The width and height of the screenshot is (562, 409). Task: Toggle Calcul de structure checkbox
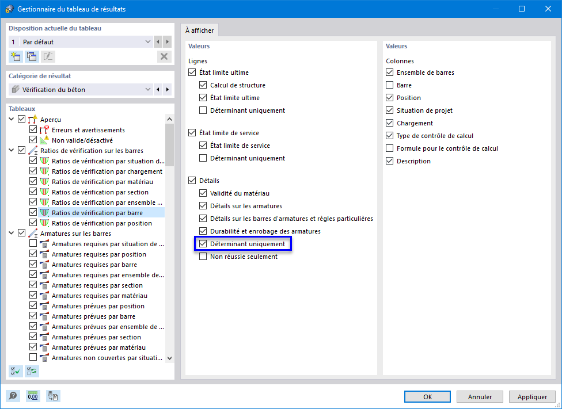[x=203, y=85]
